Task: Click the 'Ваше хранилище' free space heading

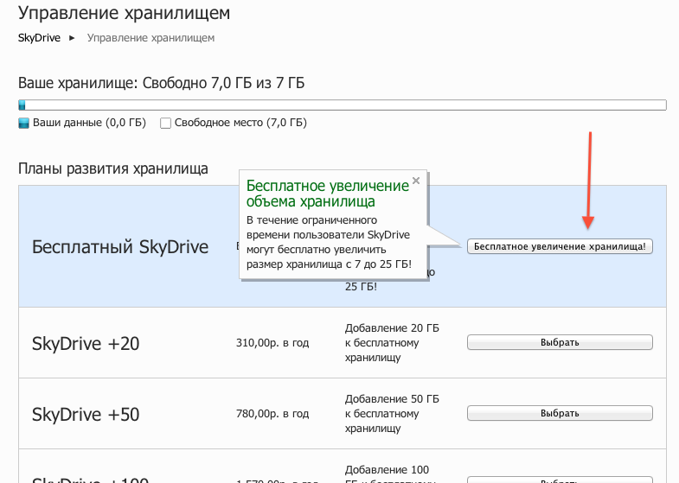Action: (161, 83)
